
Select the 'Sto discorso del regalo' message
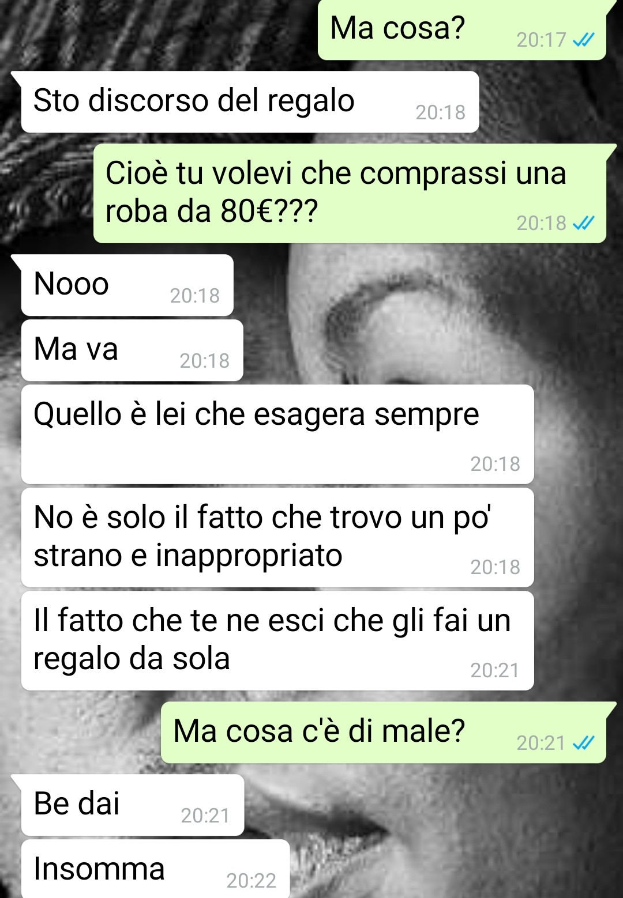click(250, 102)
